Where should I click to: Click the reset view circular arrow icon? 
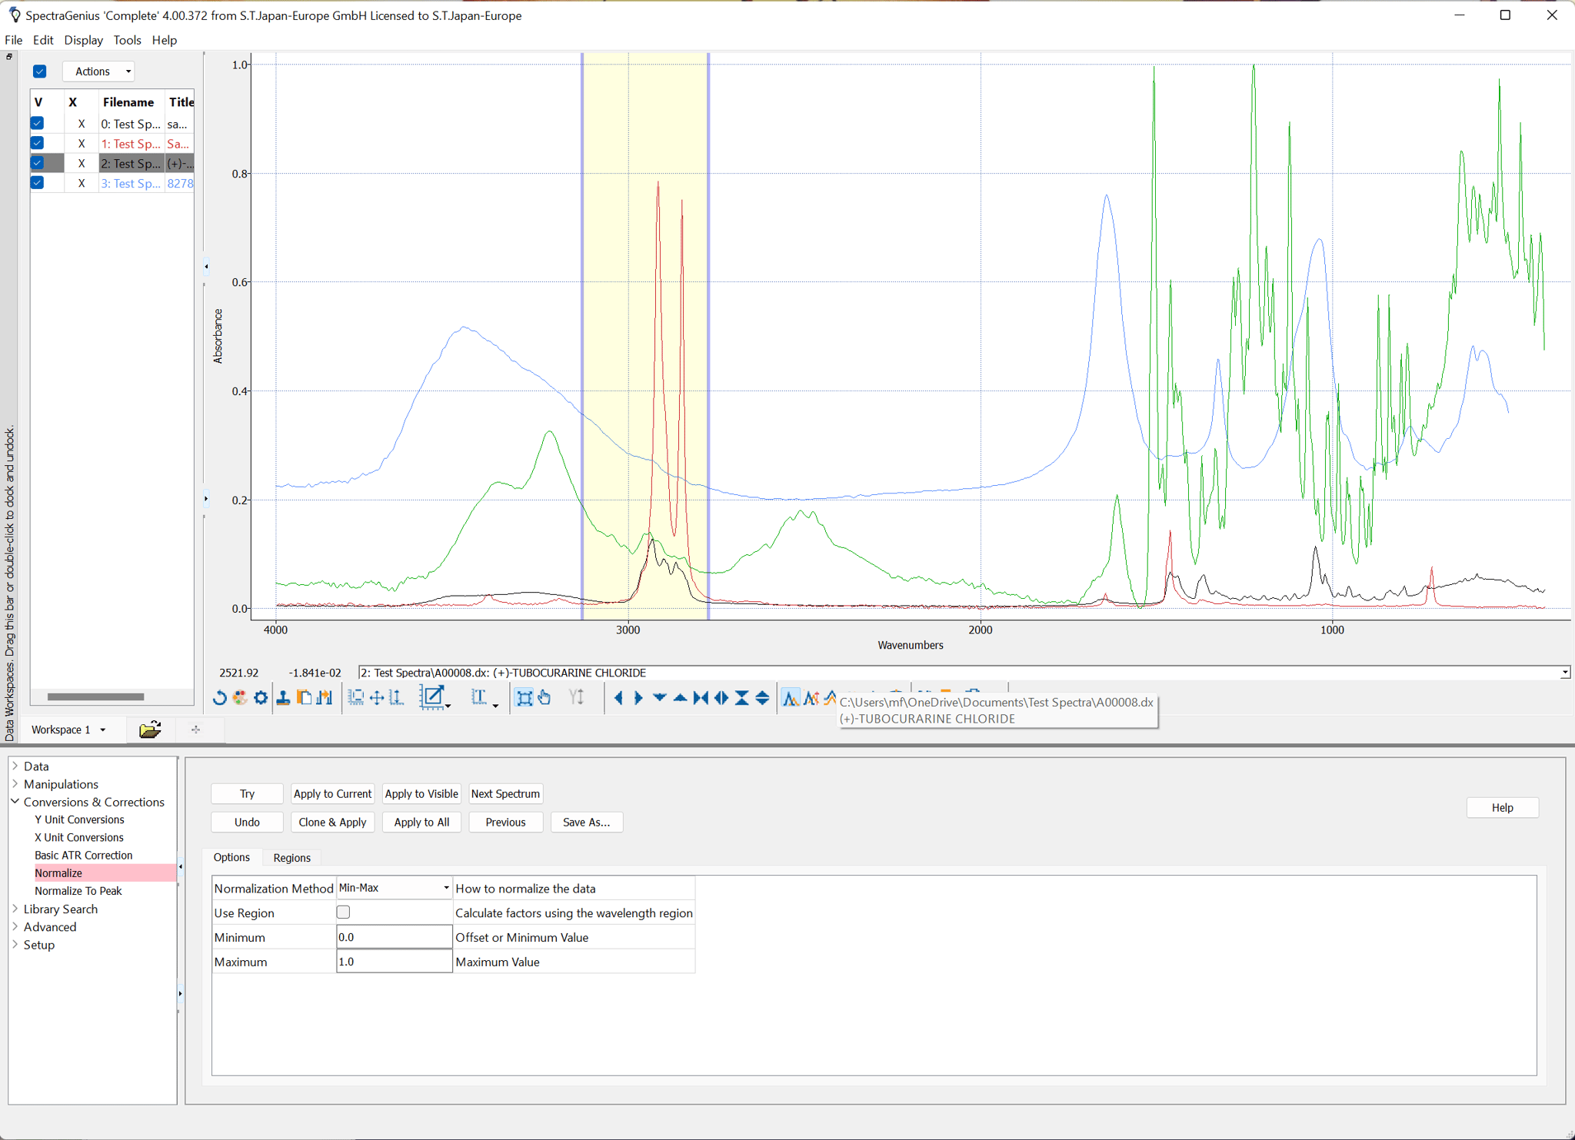point(221,698)
